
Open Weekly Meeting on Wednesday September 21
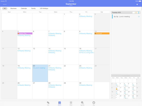pos(55,68)
